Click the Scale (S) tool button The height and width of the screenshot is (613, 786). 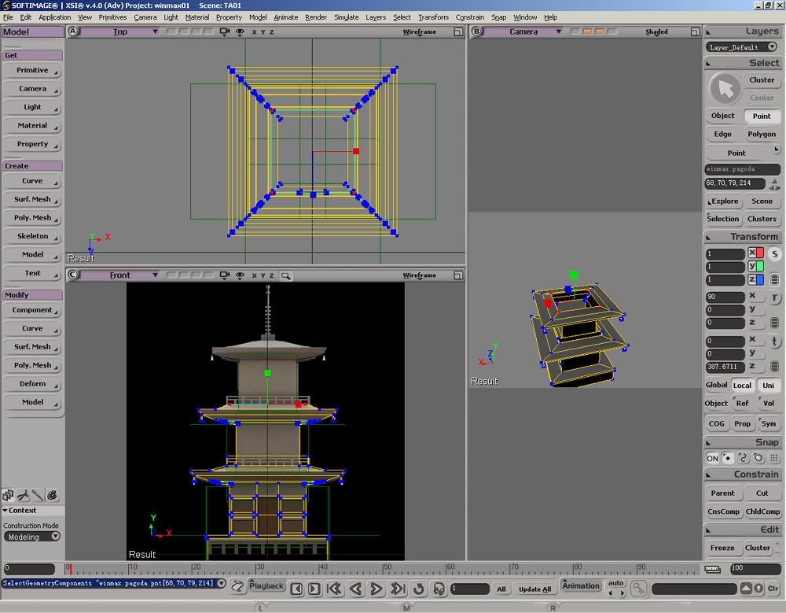coord(774,253)
